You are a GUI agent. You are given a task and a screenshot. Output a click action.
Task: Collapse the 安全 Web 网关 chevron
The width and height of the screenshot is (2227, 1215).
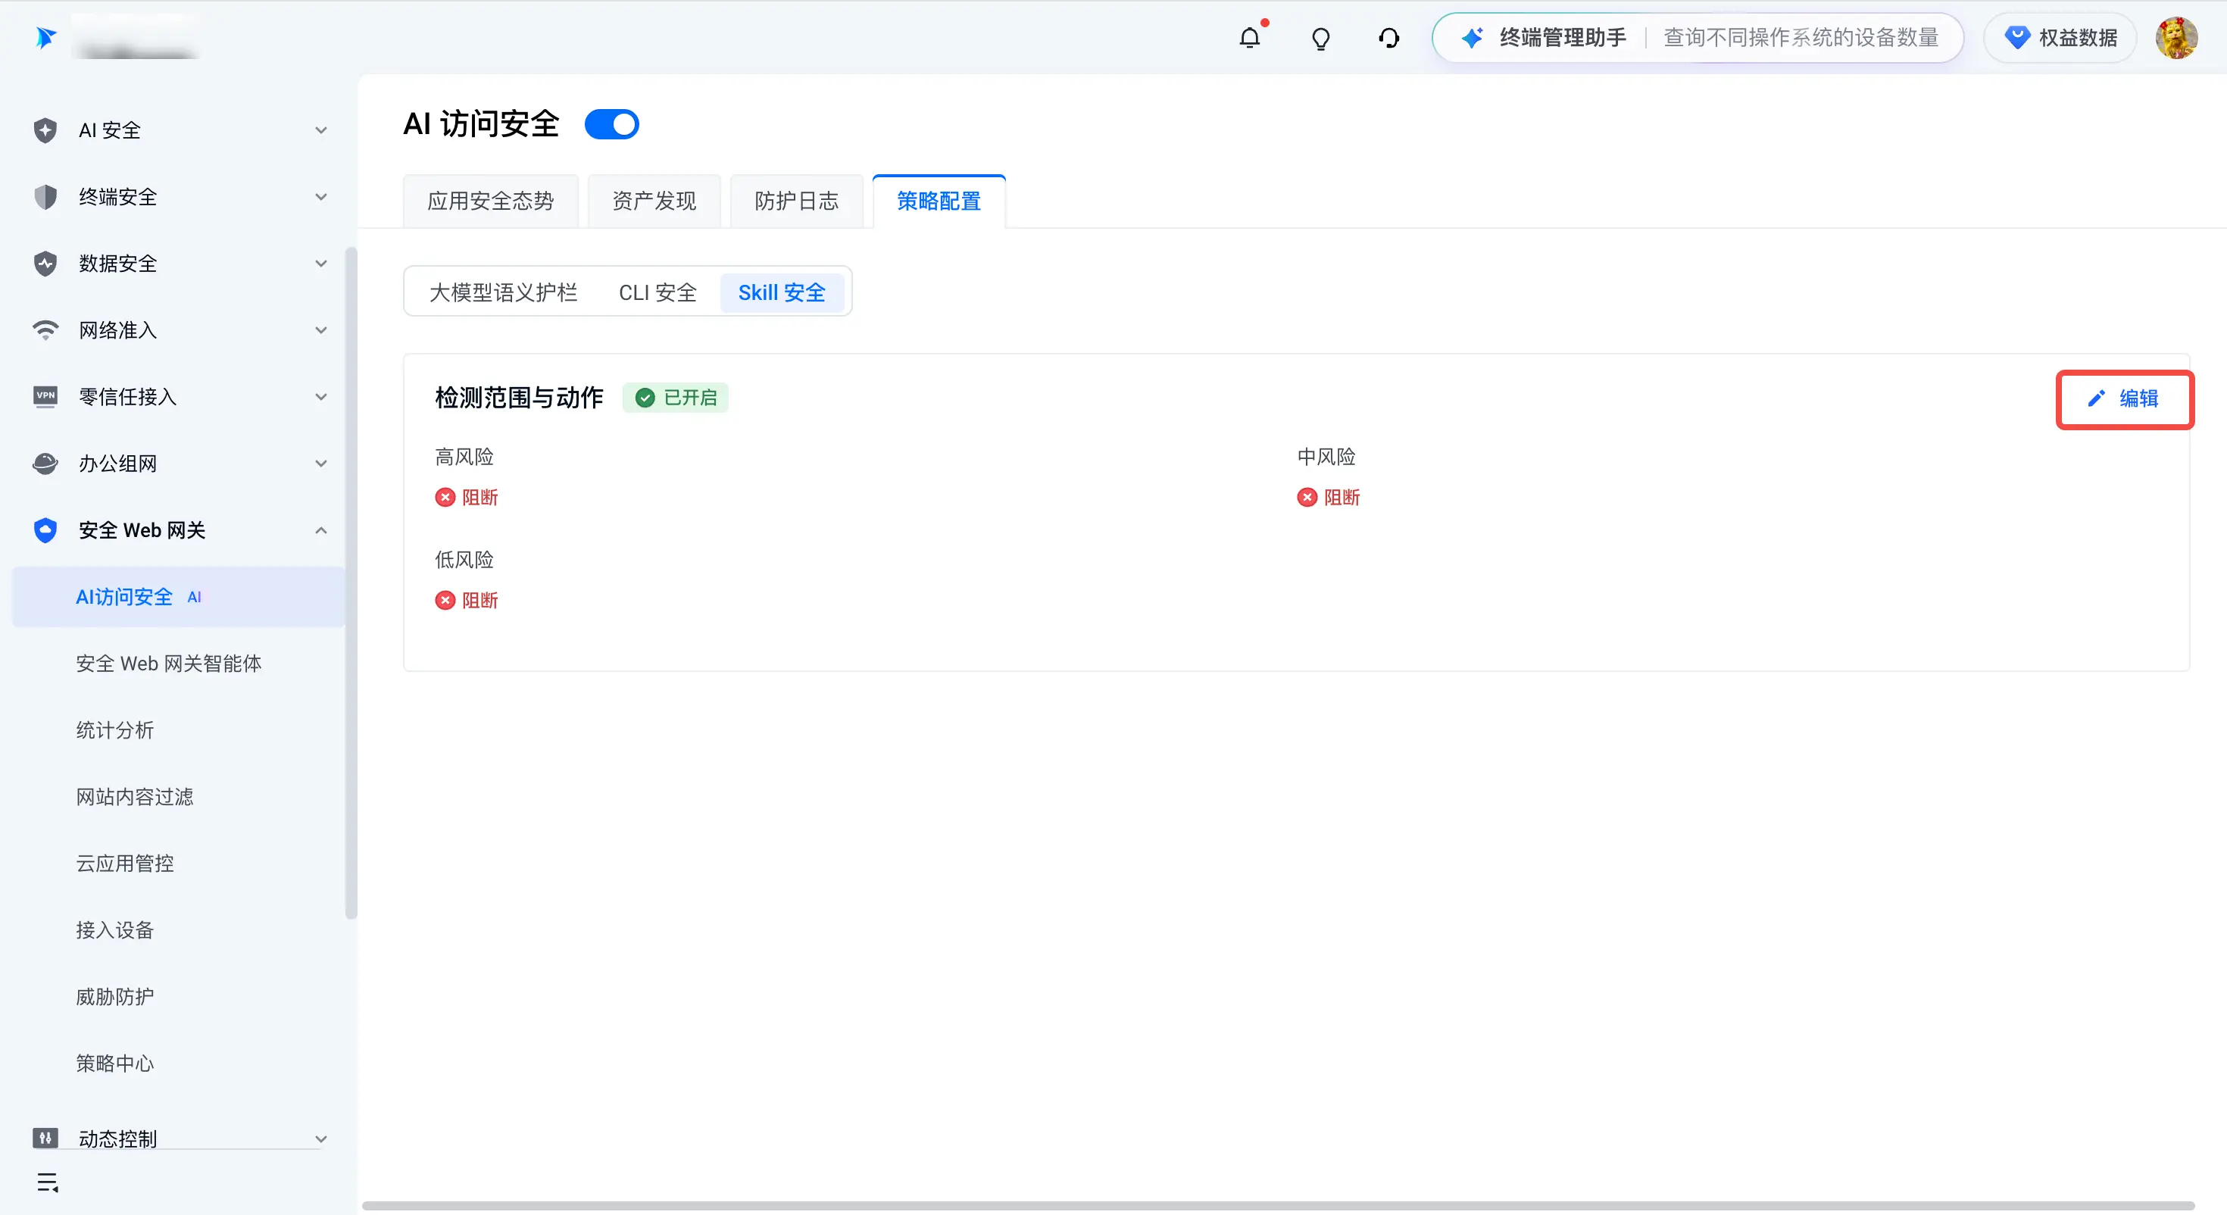point(320,530)
